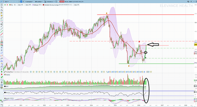This screenshot has height=107, width=197.
Task: Click the Volume panel label
Action: [x=7, y=75]
